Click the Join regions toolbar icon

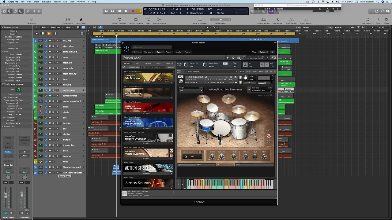[x=148, y=20]
